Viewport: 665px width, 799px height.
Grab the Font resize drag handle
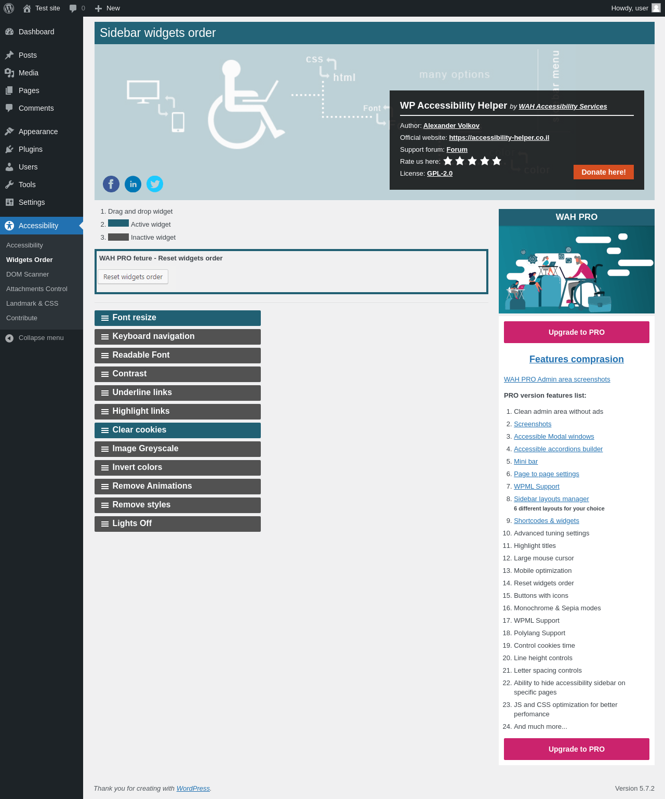[105, 318]
